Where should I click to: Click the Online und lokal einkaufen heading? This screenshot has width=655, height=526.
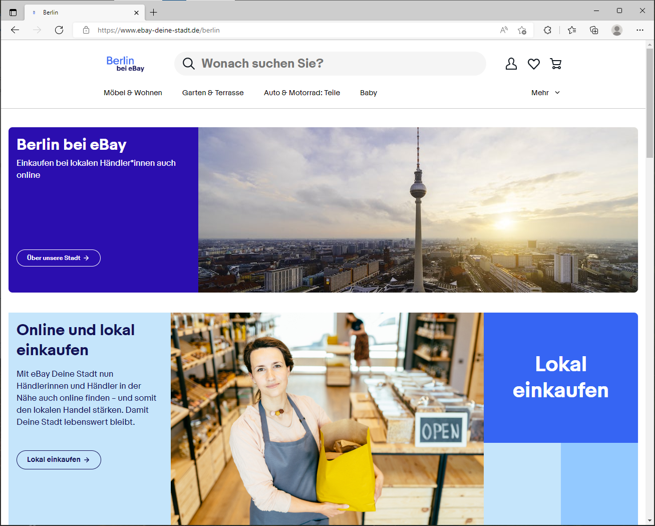76,340
